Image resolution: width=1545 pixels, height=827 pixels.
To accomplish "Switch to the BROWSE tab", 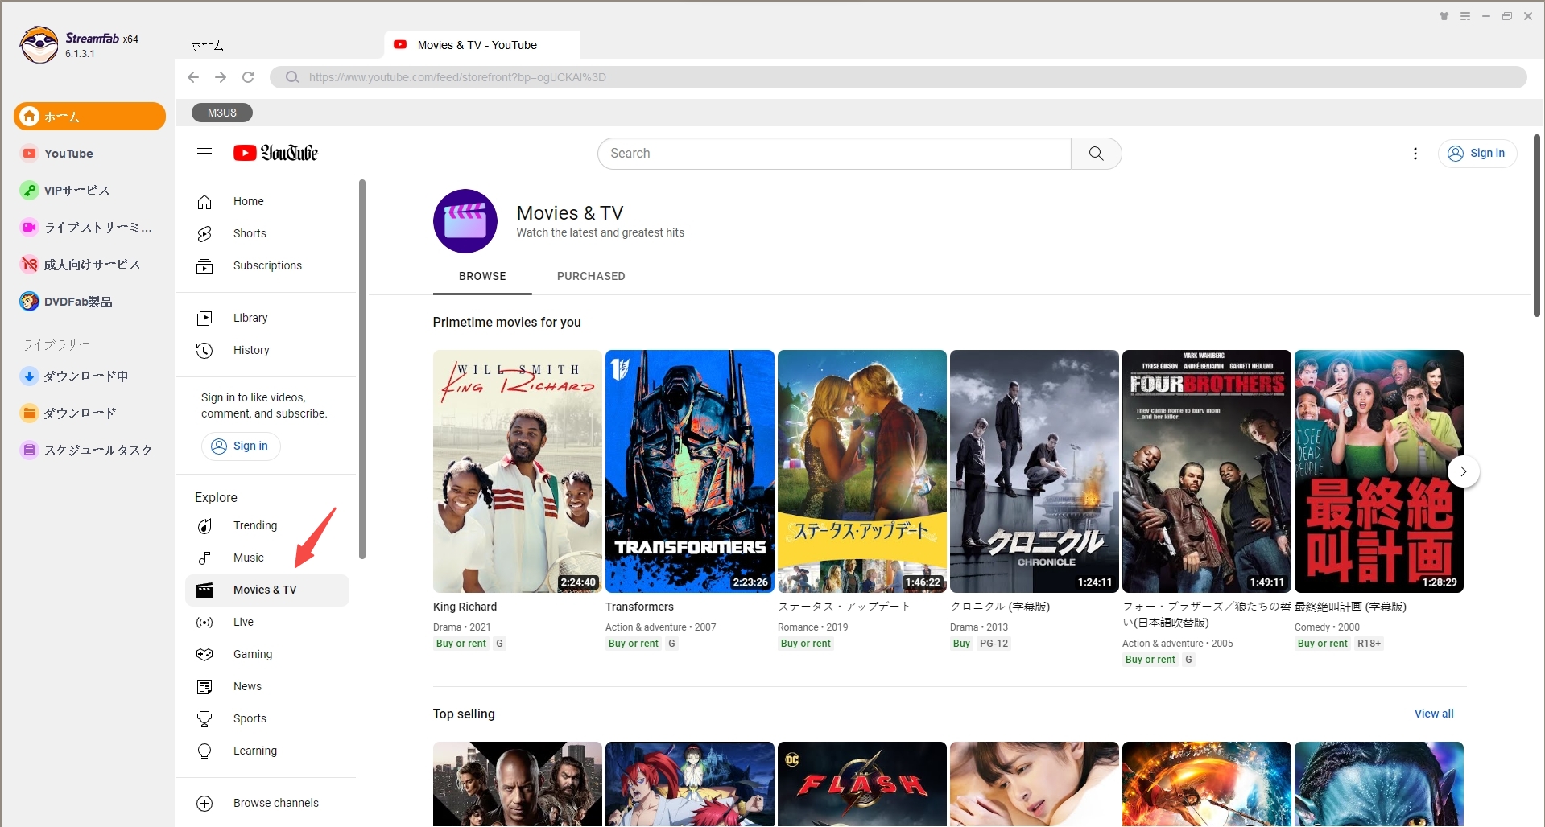I will (482, 276).
